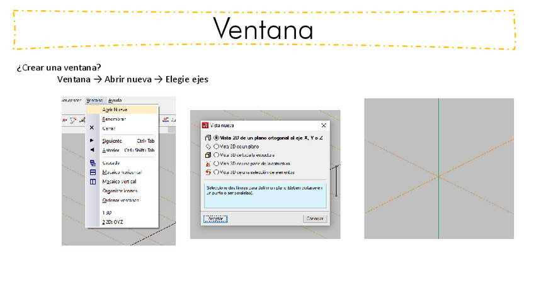The width and height of the screenshot is (534, 300).
Task: Switch to window '2 2D: OYZ' in the list
Action: (112, 222)
